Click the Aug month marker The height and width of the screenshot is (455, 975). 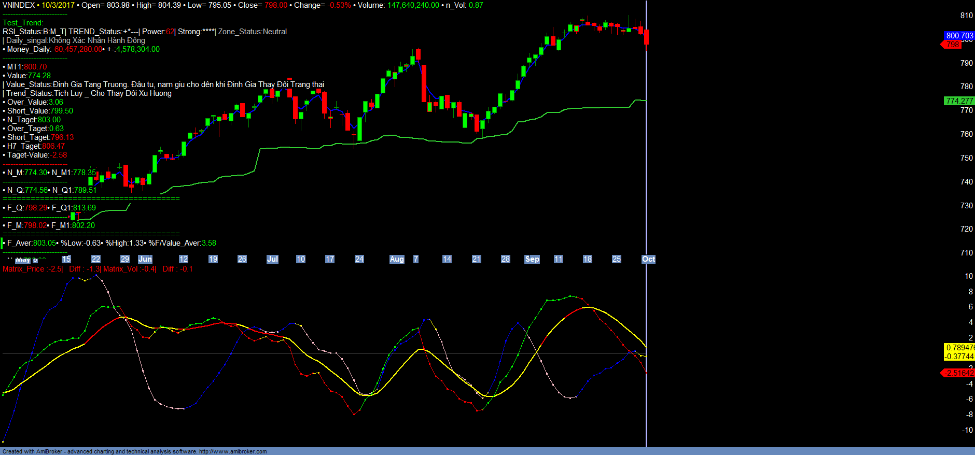tap(397, 259)
